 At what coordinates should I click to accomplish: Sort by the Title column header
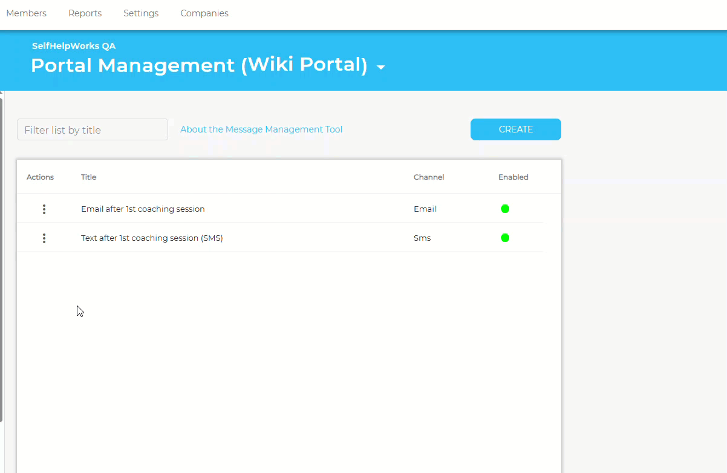[89, 177]
